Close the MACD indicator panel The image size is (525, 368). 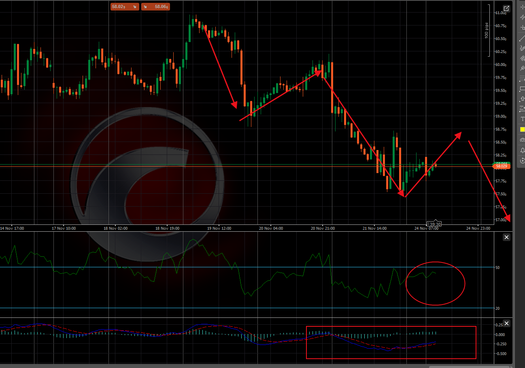pos(506,323)
